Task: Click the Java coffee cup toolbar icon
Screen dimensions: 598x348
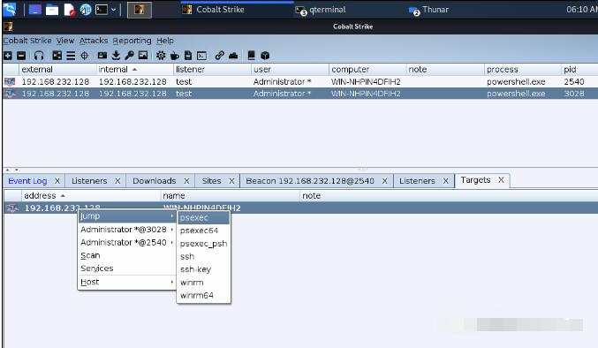Action: click(x=175, y=56)
